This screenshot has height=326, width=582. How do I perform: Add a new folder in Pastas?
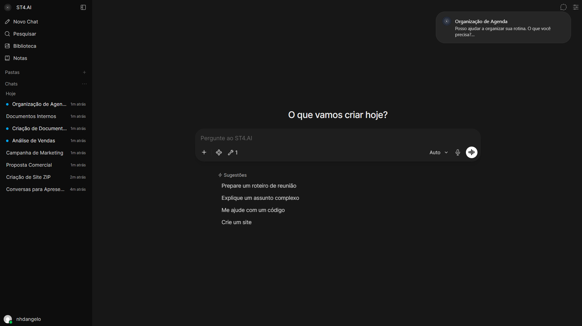pyautogui.click(x=84, y=72)
